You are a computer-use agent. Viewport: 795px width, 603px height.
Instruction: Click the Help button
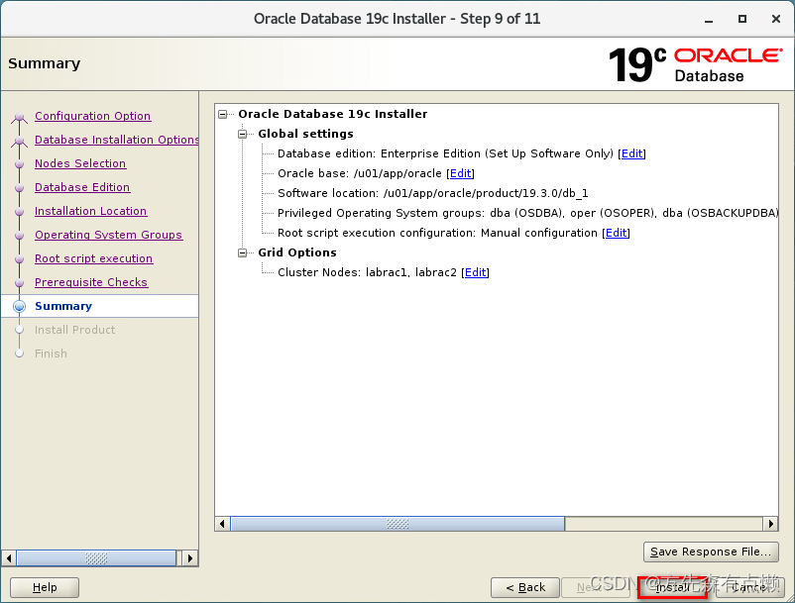coord(45,587)
